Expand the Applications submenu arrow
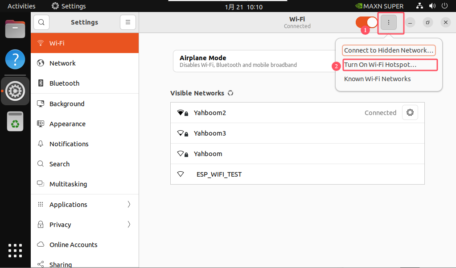Viewport: 456px width, 268px height. (x=129, y=204)
